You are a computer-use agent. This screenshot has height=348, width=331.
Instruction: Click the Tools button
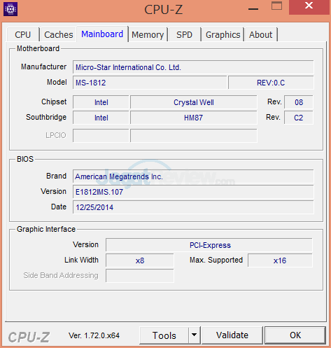coord(164,335)
